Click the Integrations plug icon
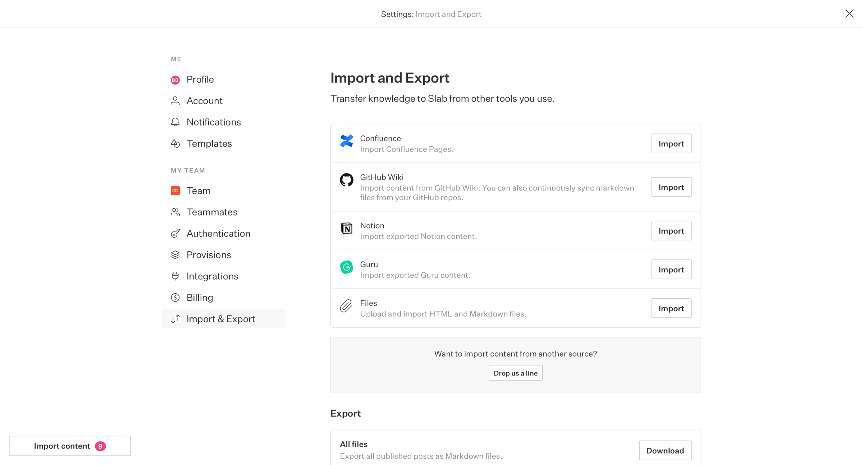The image size is (863, 465). click(x=175, y=276)
